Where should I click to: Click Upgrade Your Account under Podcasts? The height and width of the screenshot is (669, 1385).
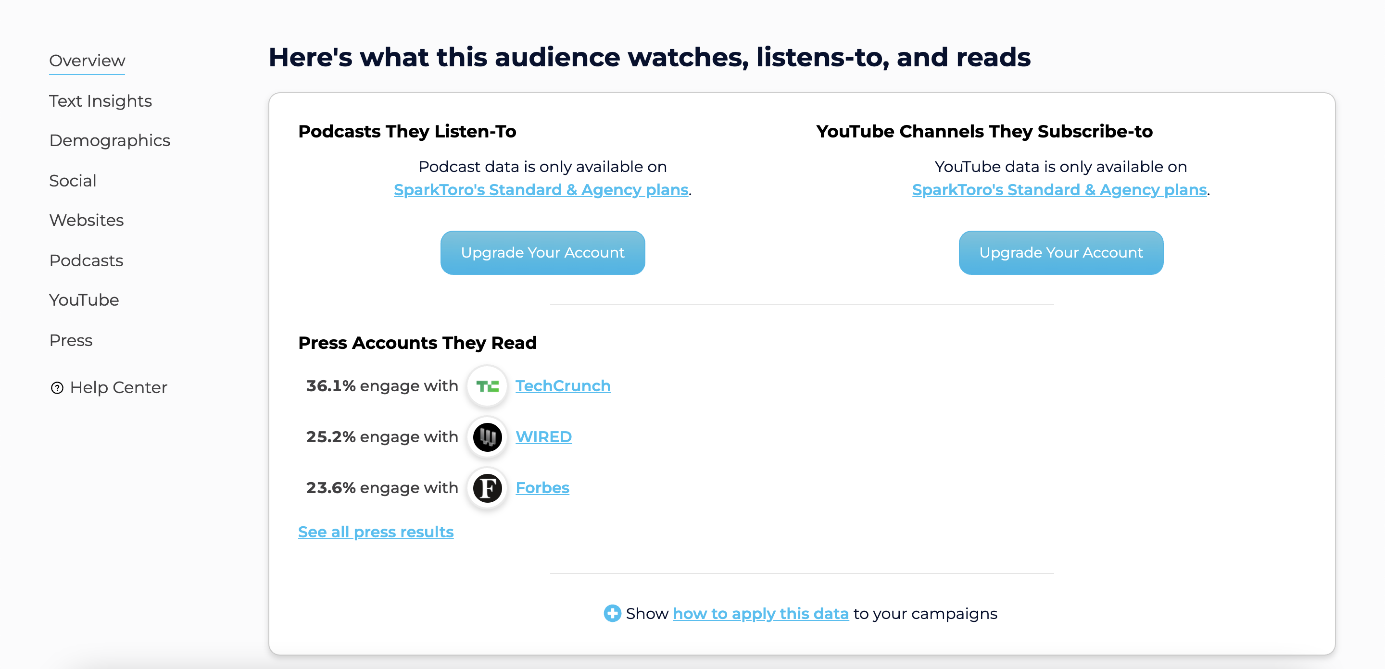(x=542, y=252)
